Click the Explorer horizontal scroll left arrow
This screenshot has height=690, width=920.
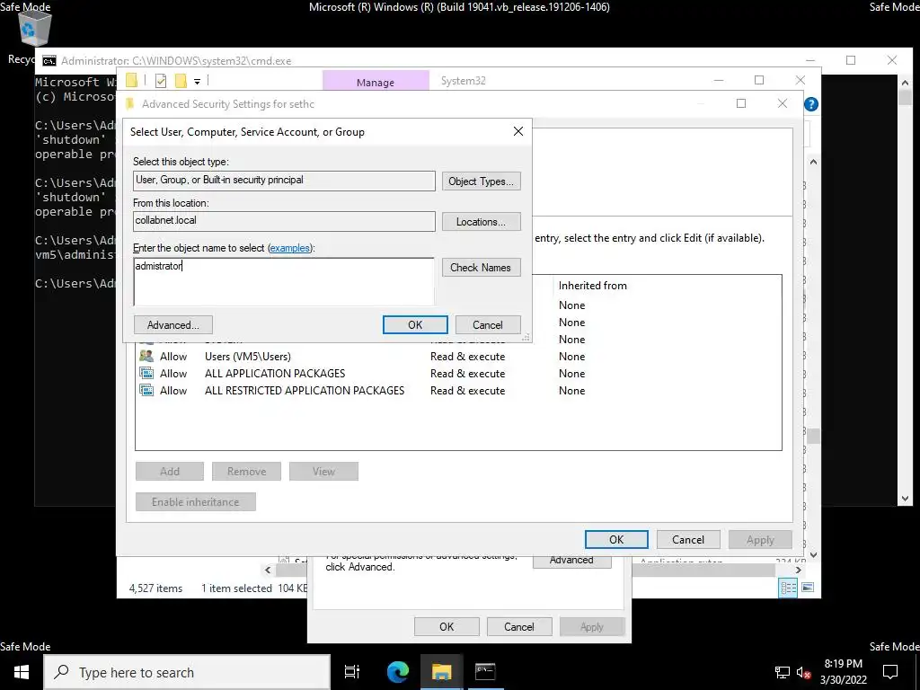[x=268, y=570]
